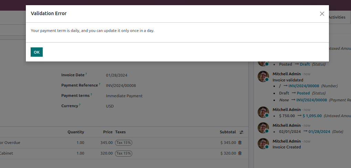This screenshot has width=351, height=168.
Task: Click the 320.00 price cell
Action: click(106, 153)
